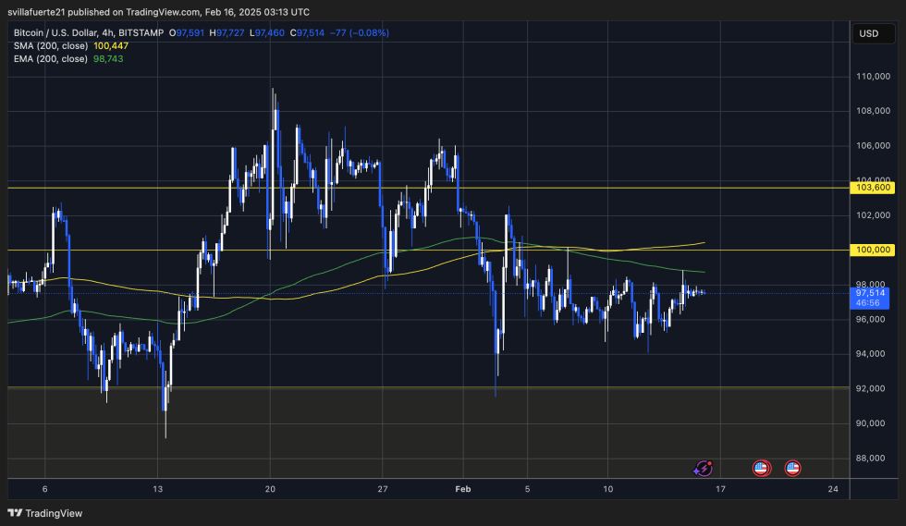Click the 110,000 price axis label

click(x=873, y=77)
